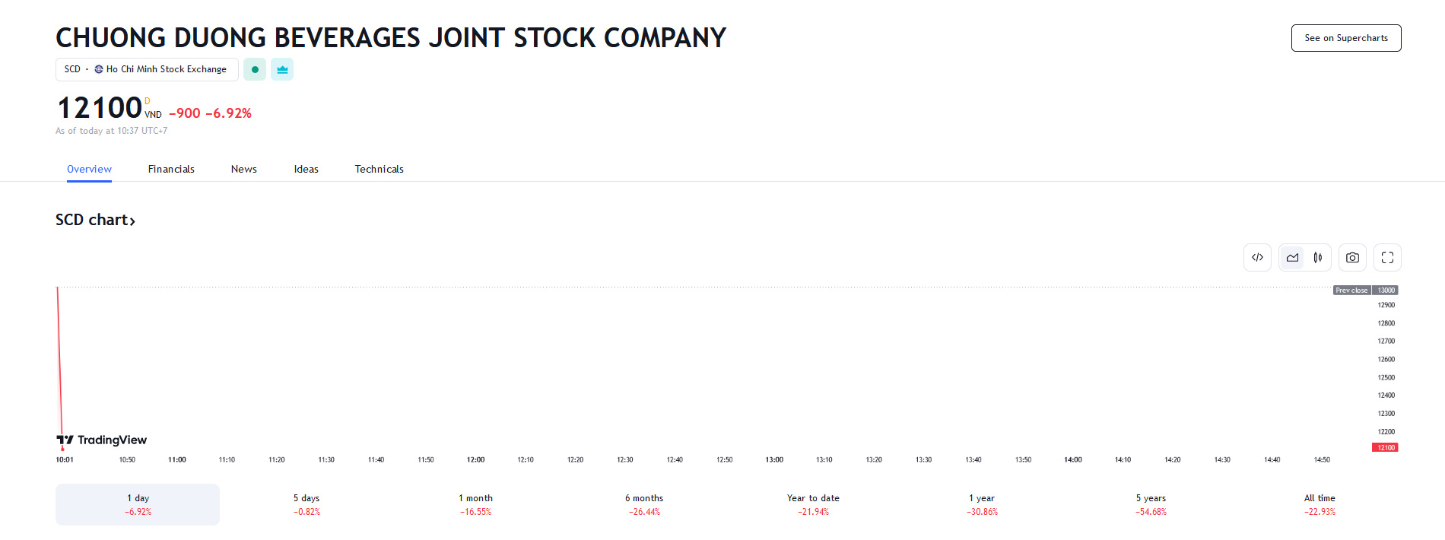Select the 1 month time range
The image size is (1445, 540).
coord(475,504)
